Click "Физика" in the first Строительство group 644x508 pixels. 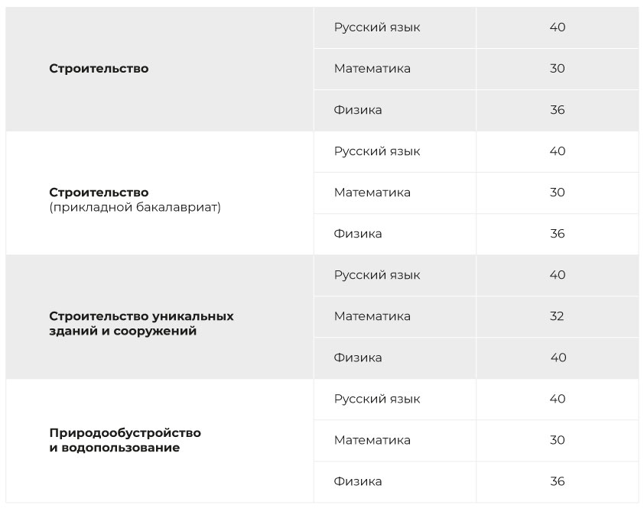tap(358, 110)
